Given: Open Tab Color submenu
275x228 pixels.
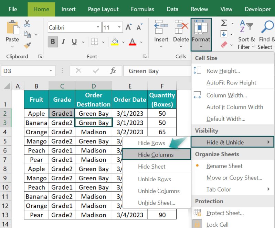Looking at the screenshot, I should 233,189.
